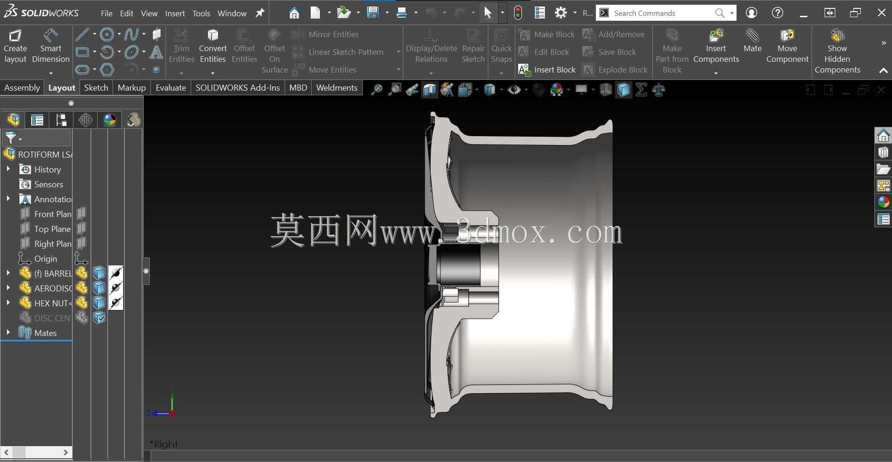The image size is (892, 462).
Task: Toggle visibility of the Right Plane
Action: 81,244
